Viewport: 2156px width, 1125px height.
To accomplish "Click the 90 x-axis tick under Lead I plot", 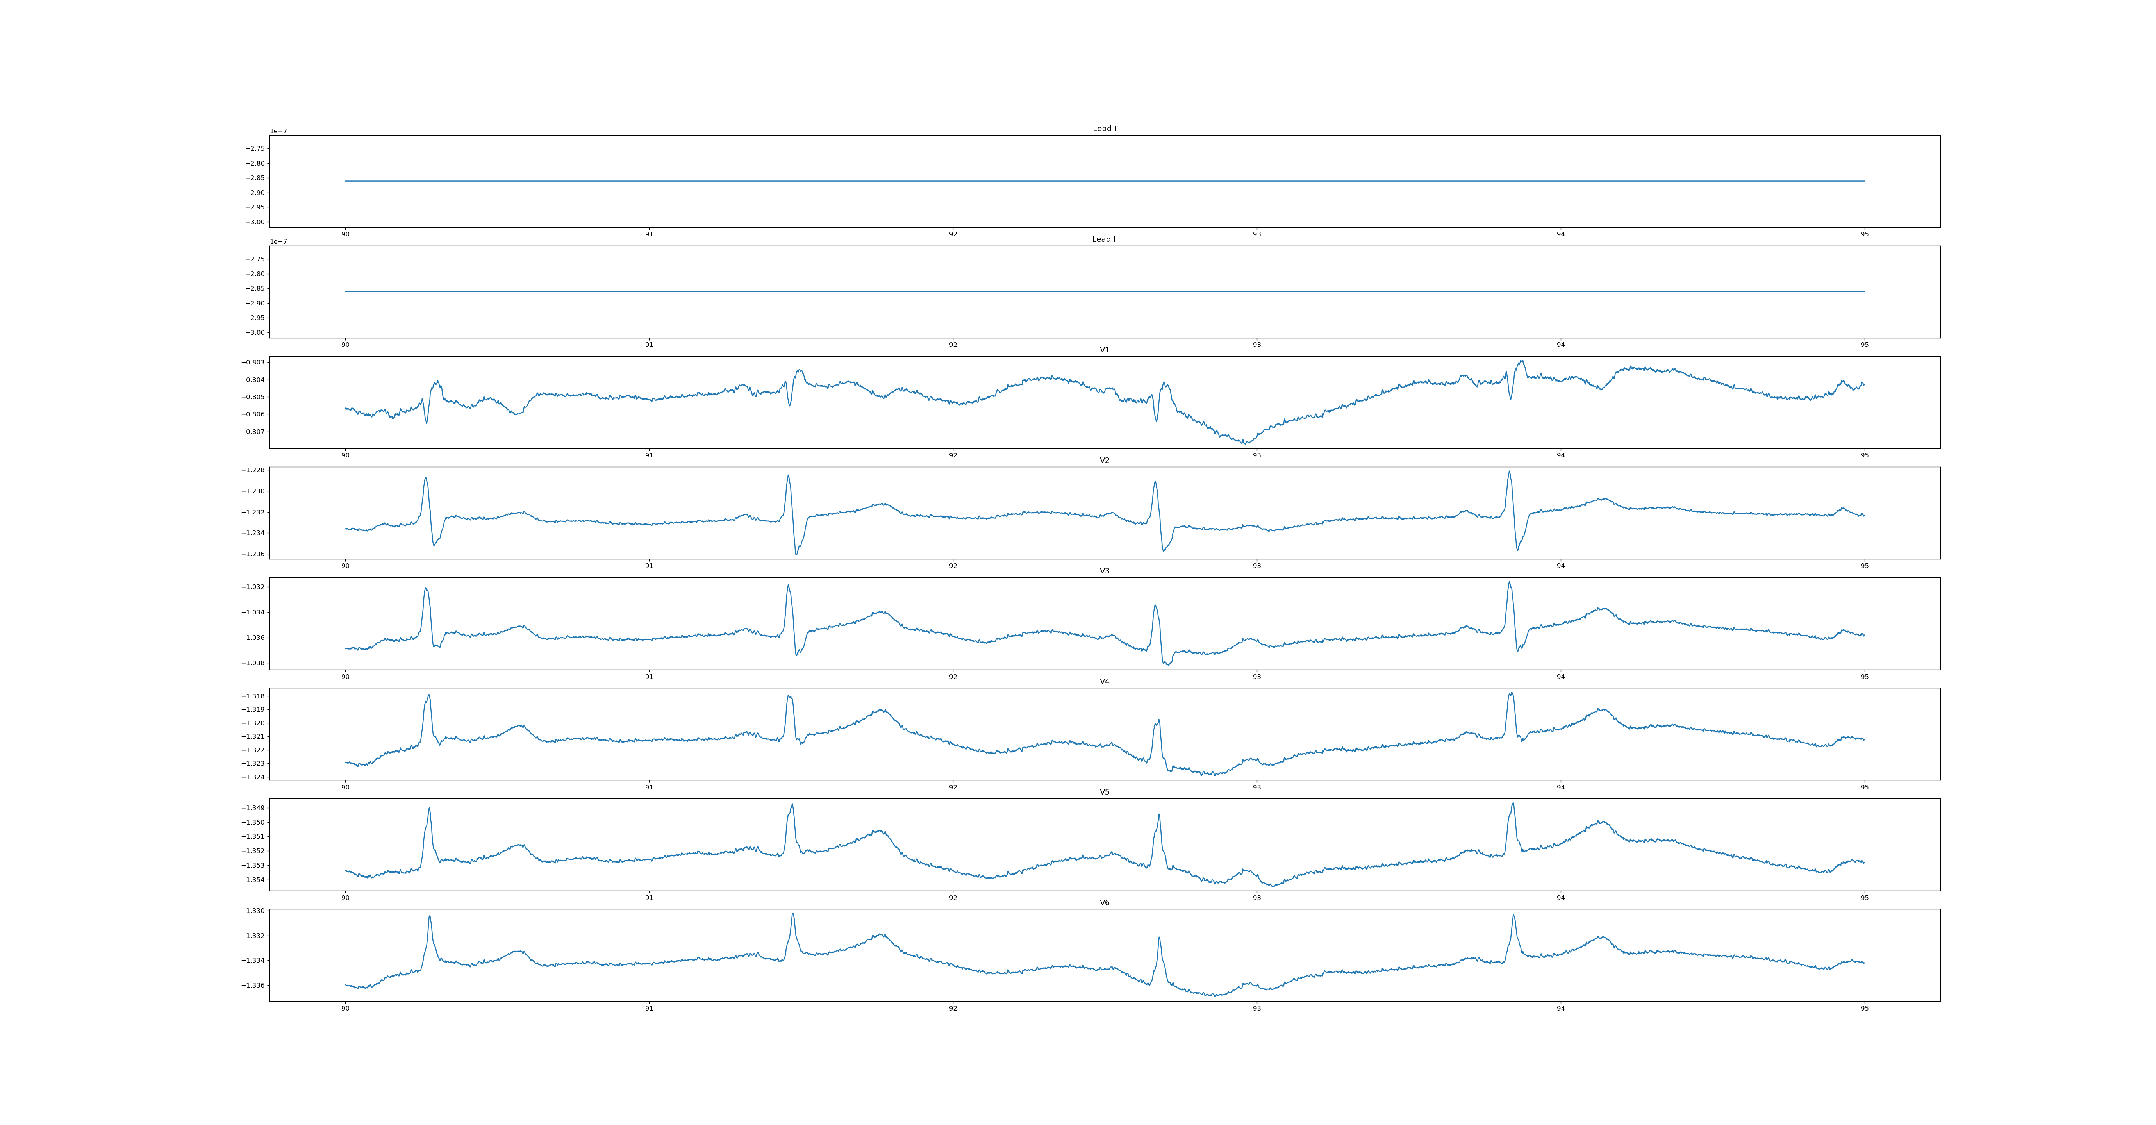I will click(x=345, y=234).
